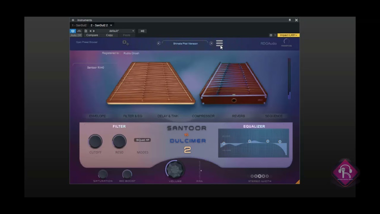Image resolution: width=380 pixels, height=214 pixels.
Task: Click the Copy button
Action: pyautogui.click(x=109, y=35)
